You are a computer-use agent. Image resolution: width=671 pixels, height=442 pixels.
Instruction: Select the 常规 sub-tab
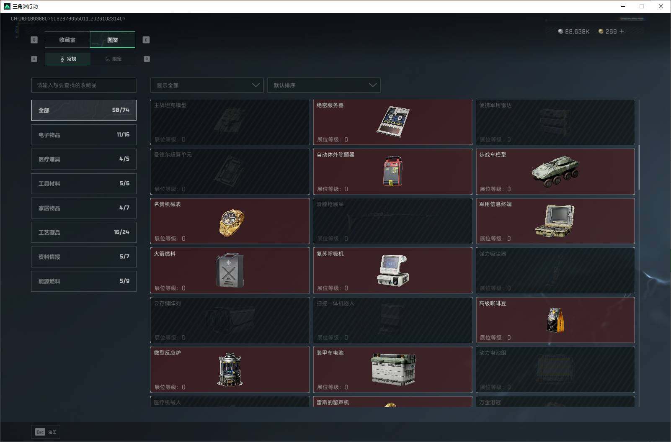pyautogui.click(x=68, y=59)
